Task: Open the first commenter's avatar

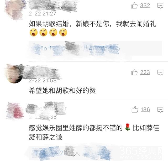Action: pos(14,10)
